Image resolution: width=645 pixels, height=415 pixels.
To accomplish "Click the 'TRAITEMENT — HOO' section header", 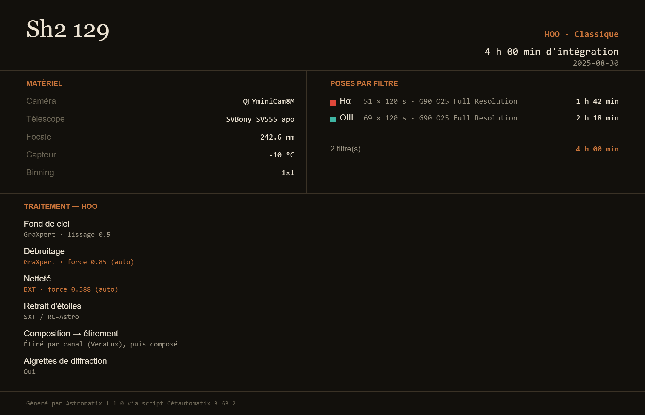I will [61, 206].
